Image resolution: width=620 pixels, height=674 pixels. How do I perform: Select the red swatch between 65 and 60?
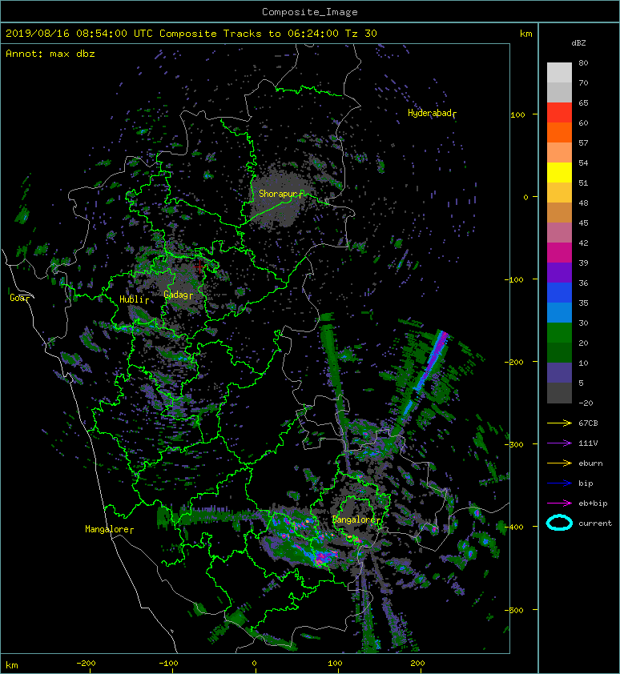(559, 113)
